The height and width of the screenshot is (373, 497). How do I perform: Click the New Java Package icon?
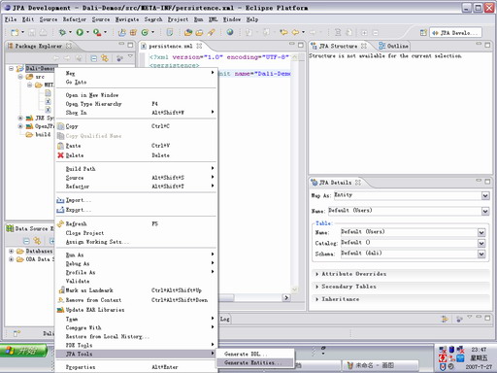tap(133, 32)
